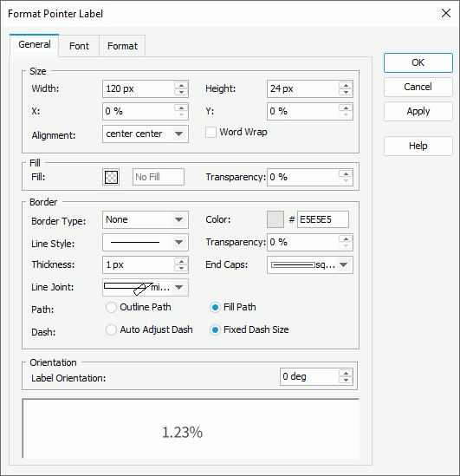Increase Fill Transparency with the up arrow
The width and height of the screenshot is (460, 476).
346,173
